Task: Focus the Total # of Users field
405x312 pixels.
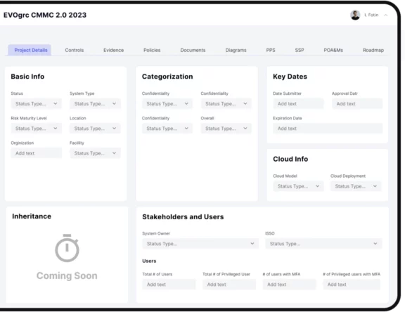Action: pyautogui.click(x=169, y=285)
